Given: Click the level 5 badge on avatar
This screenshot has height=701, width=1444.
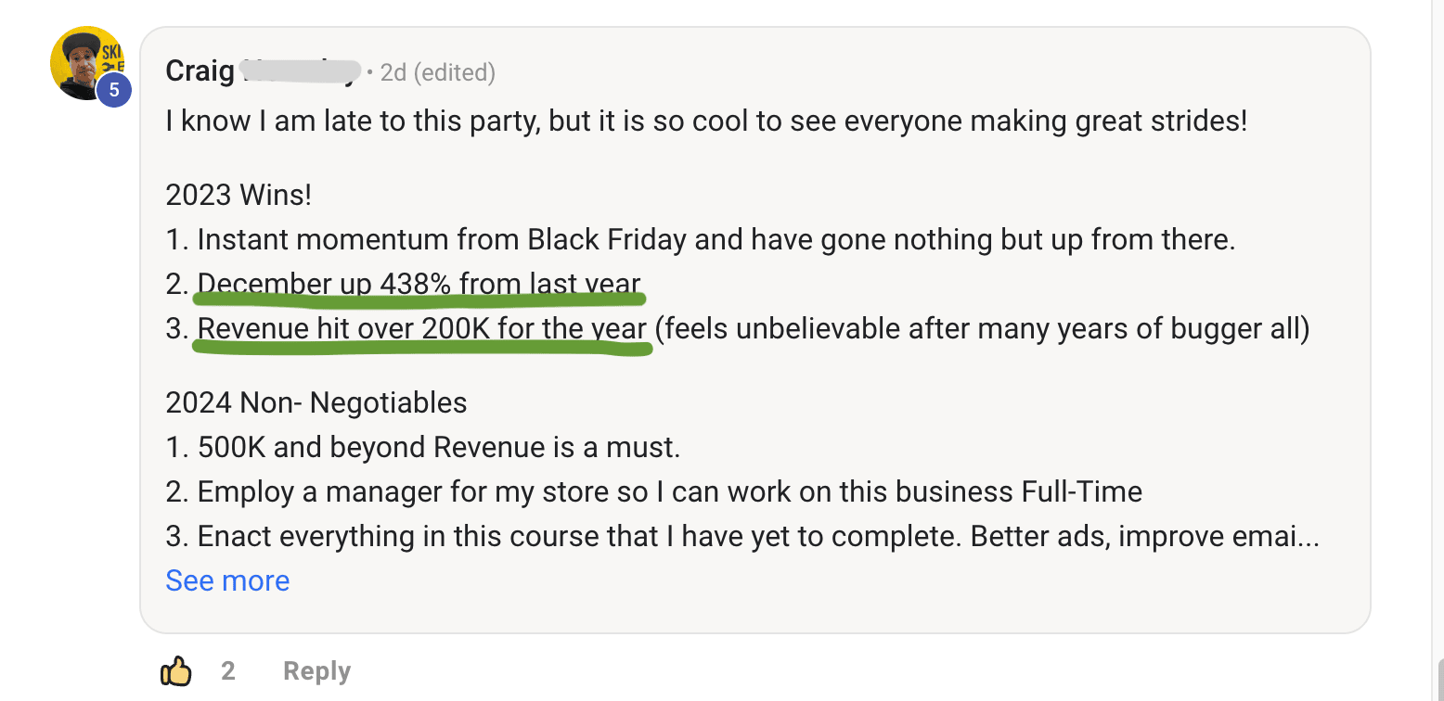Looking at the screenshot, I should pos(114,90).
